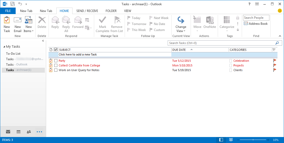Click the Search People field
This screenshot has height=143, width=284.
[256, 18]
